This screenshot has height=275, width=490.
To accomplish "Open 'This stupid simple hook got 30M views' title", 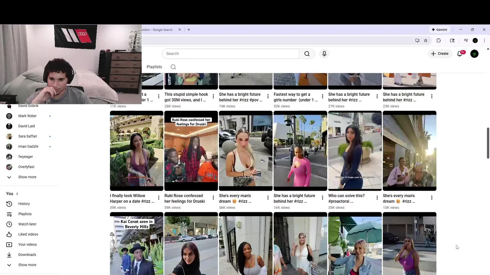I will [x=186, y=97].
